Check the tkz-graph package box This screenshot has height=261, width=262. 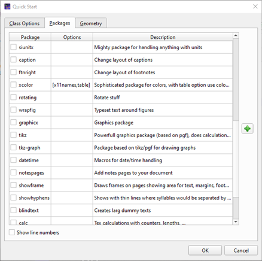[13, 147]
